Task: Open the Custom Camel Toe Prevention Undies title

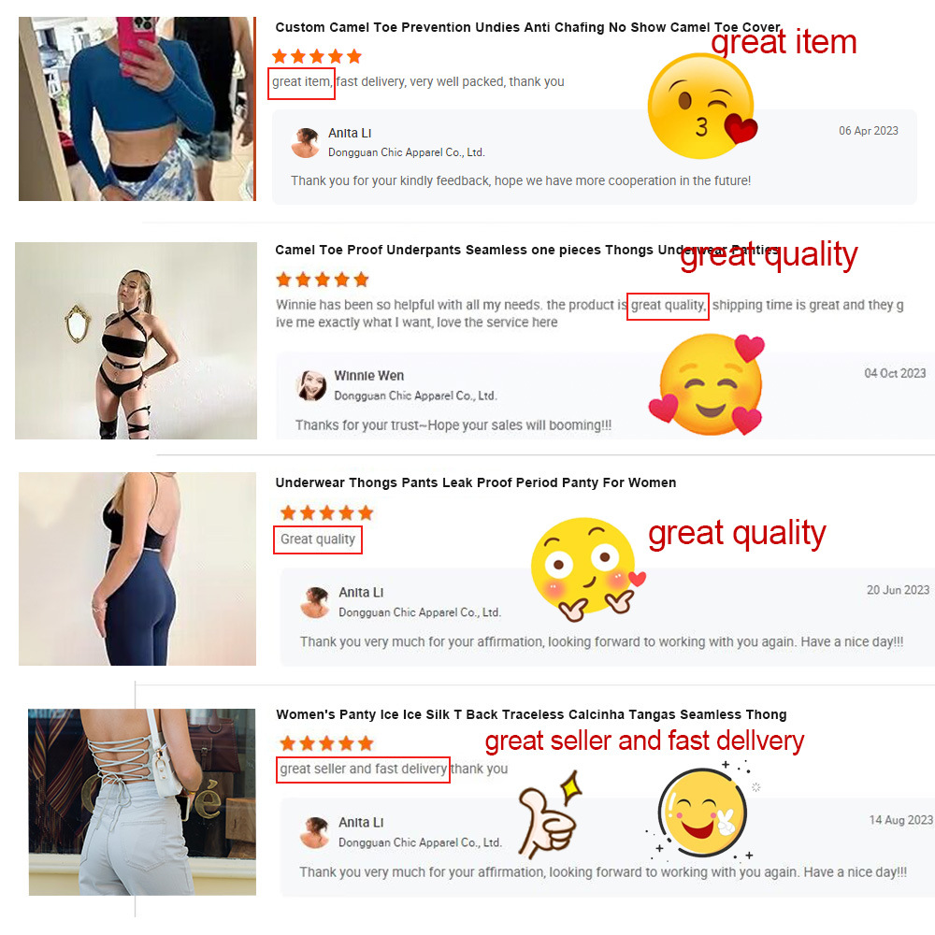Action: coord(527,27)
